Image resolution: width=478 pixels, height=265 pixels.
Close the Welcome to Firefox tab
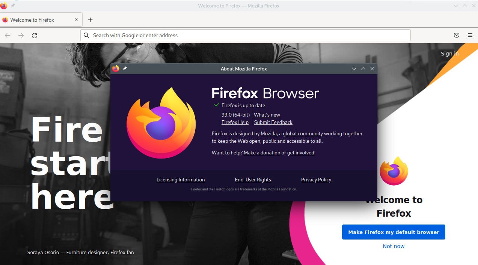click(76, 20)
